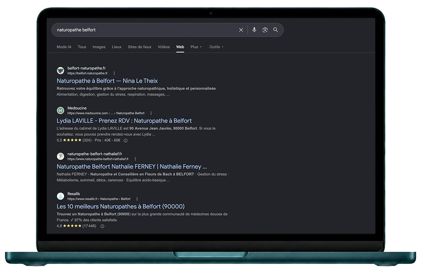This screenshot has height=274, width=424.
Task: Open Naturopathe à Belfort — Nina Le Theix
Action: coord(107,81)
